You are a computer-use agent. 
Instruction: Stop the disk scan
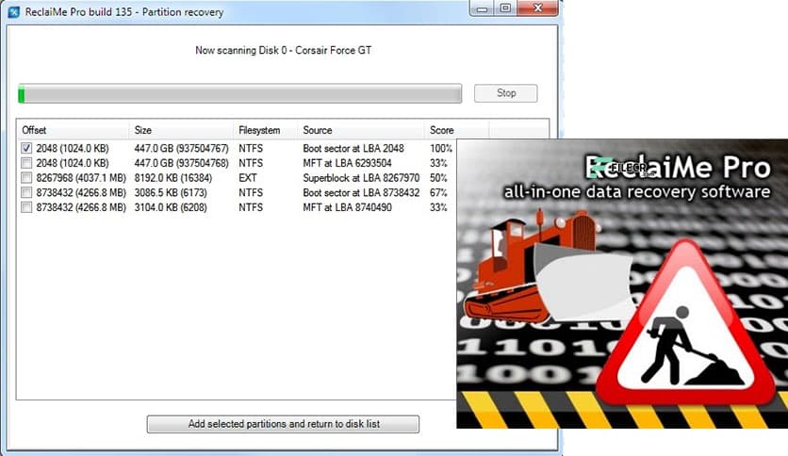[505, 93]
